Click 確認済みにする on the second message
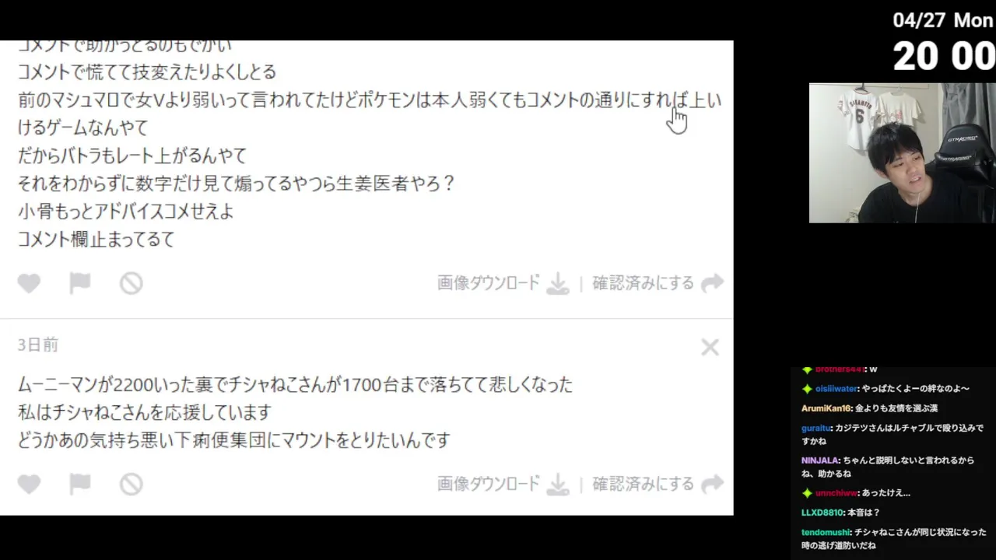Image resolution: width=996 pixels, height=560 pixels. 643,484
